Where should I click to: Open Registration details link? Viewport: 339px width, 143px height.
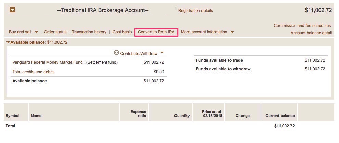coord(195,11)
